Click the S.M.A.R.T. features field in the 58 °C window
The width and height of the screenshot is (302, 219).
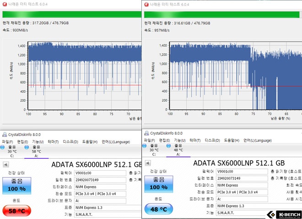click(108, 214)
